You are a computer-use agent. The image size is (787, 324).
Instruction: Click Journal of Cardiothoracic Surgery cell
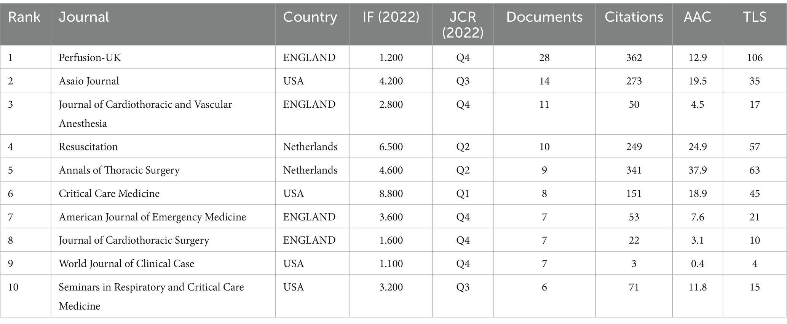[x=134, y=240]
